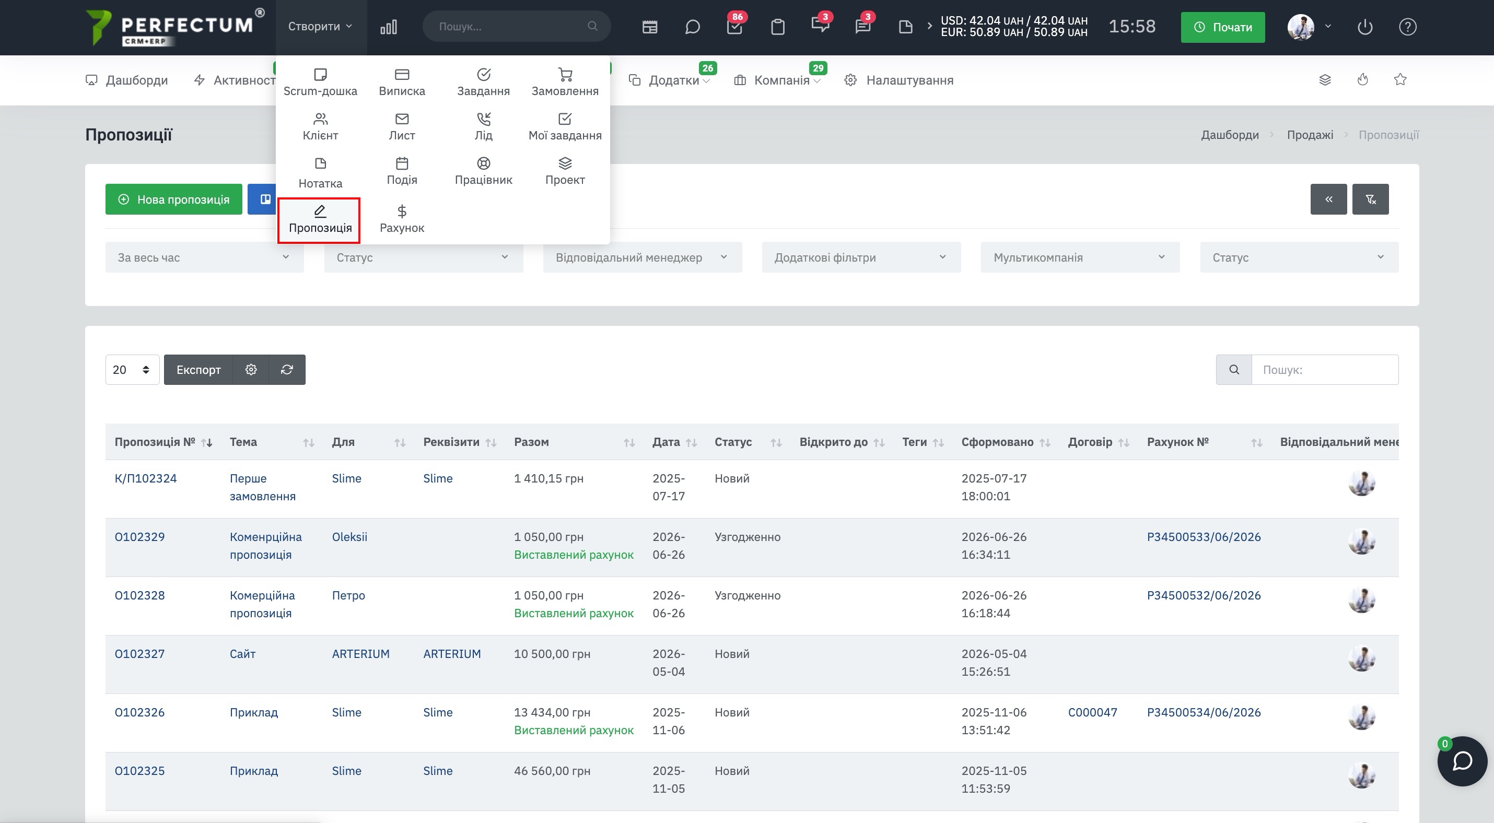Click the star favorites icon

click(x=1400, y=79)
